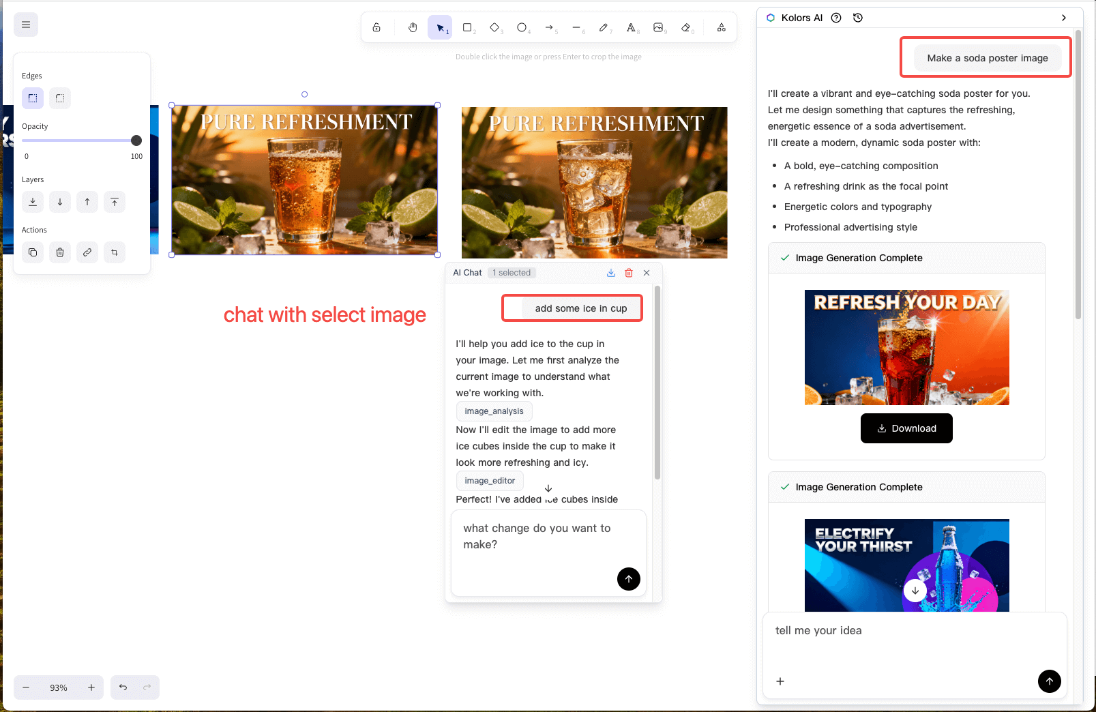The image size is (1096, 712).
Task: Toggle the keep-tool-active lock
Action: (376, 27)
